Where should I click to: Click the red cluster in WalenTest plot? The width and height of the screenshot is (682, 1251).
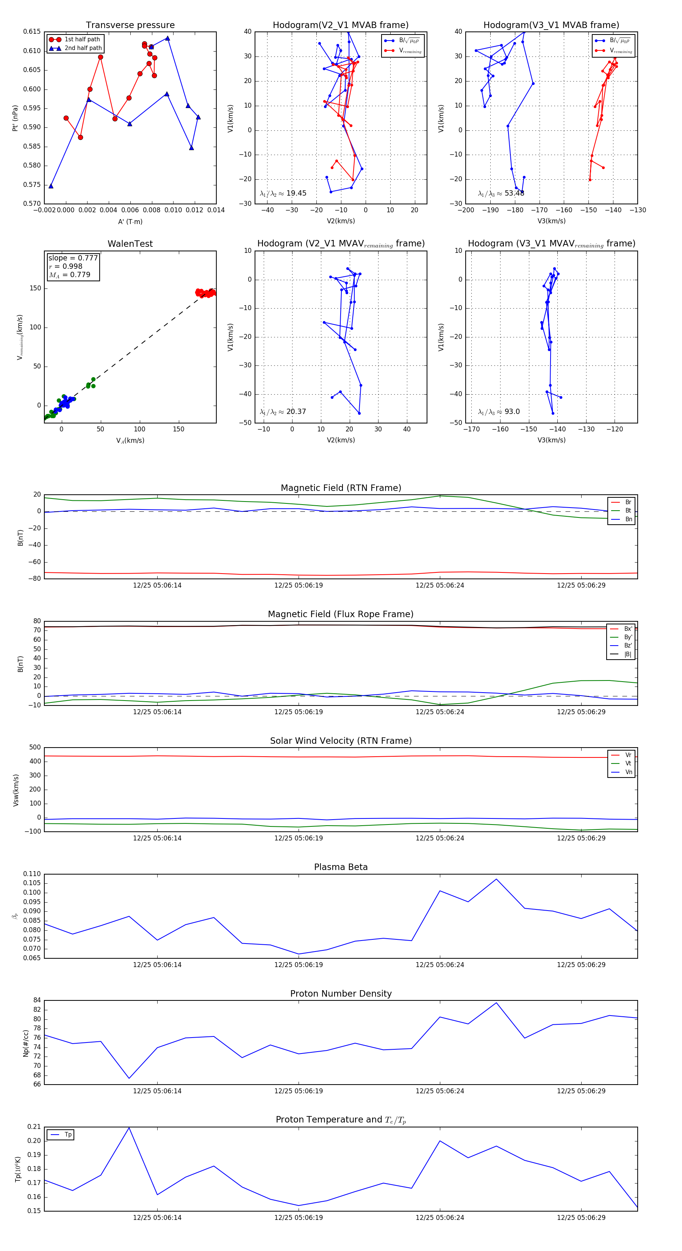coord(206,293)
